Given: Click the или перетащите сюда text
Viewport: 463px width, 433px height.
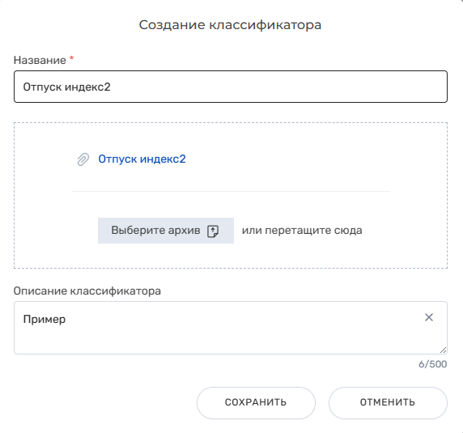Looking at the screenshot, I should point(302,231).
